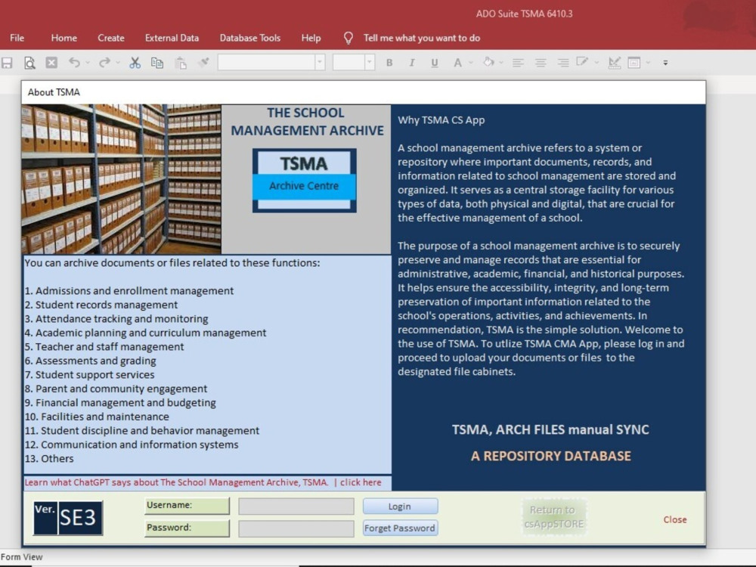This screenshot has height=567, width=756.
Task: Click the Login button
Action: point(400,507)
